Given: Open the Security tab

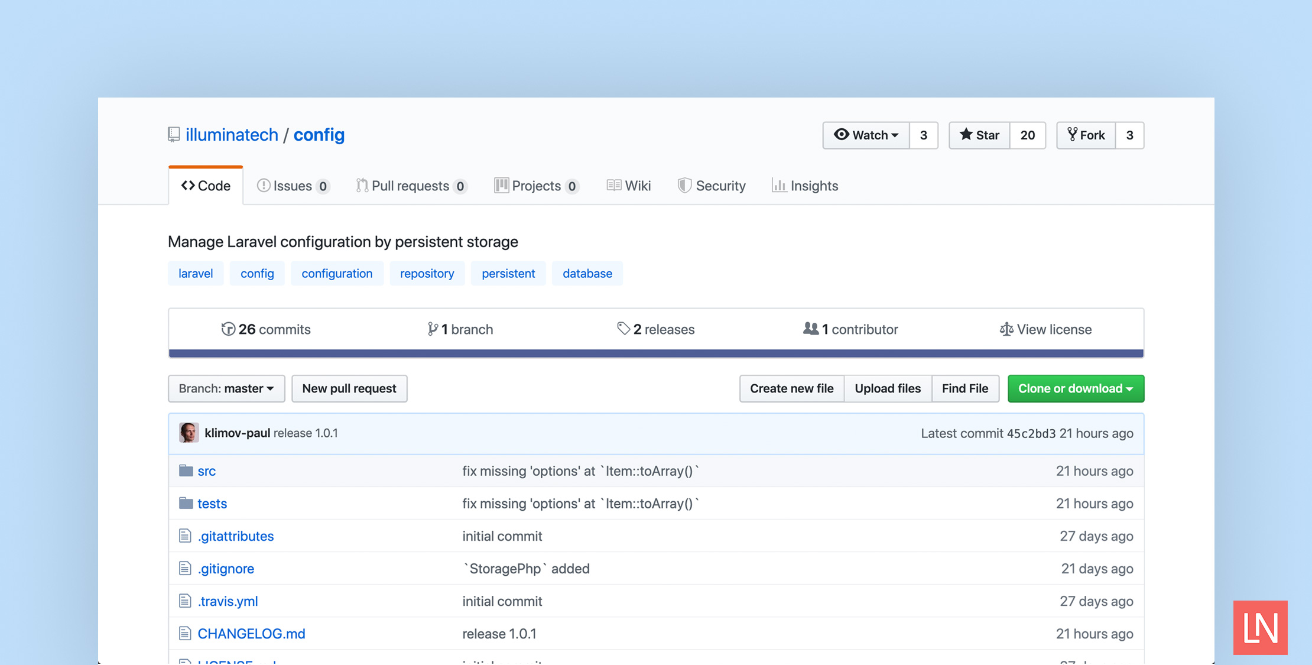Looking at the screenshot, I should (x=712, y=186).
